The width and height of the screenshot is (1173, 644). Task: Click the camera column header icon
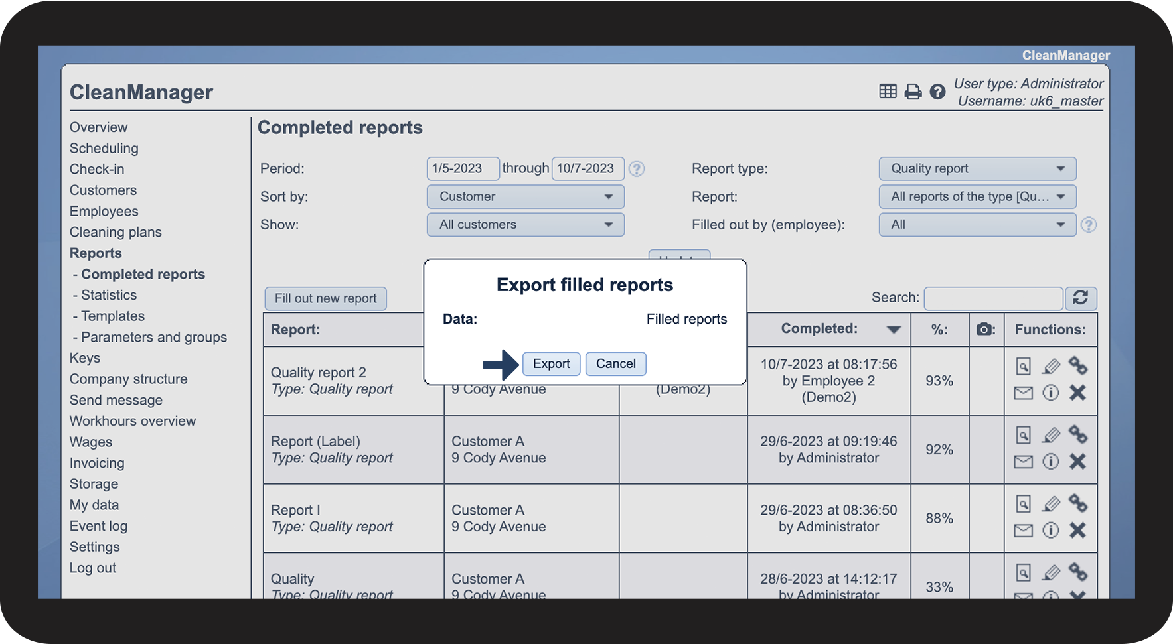point(985,330)
